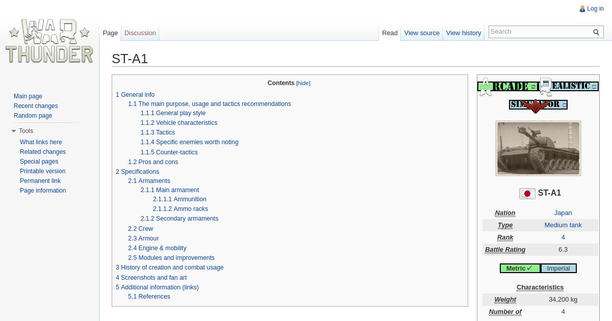Select the Simulator battle mode

538,105
